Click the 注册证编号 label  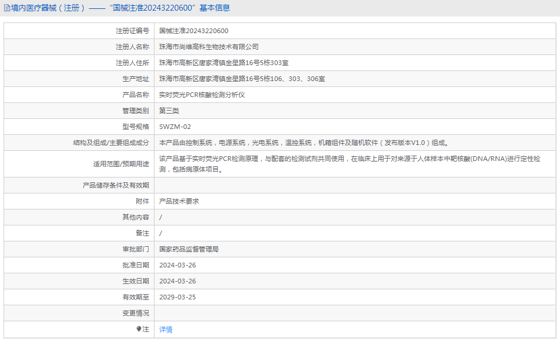[x=132, y=31]
